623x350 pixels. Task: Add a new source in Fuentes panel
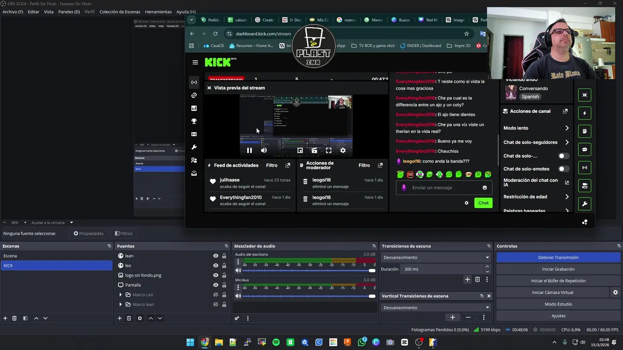(x=119, y=318)
